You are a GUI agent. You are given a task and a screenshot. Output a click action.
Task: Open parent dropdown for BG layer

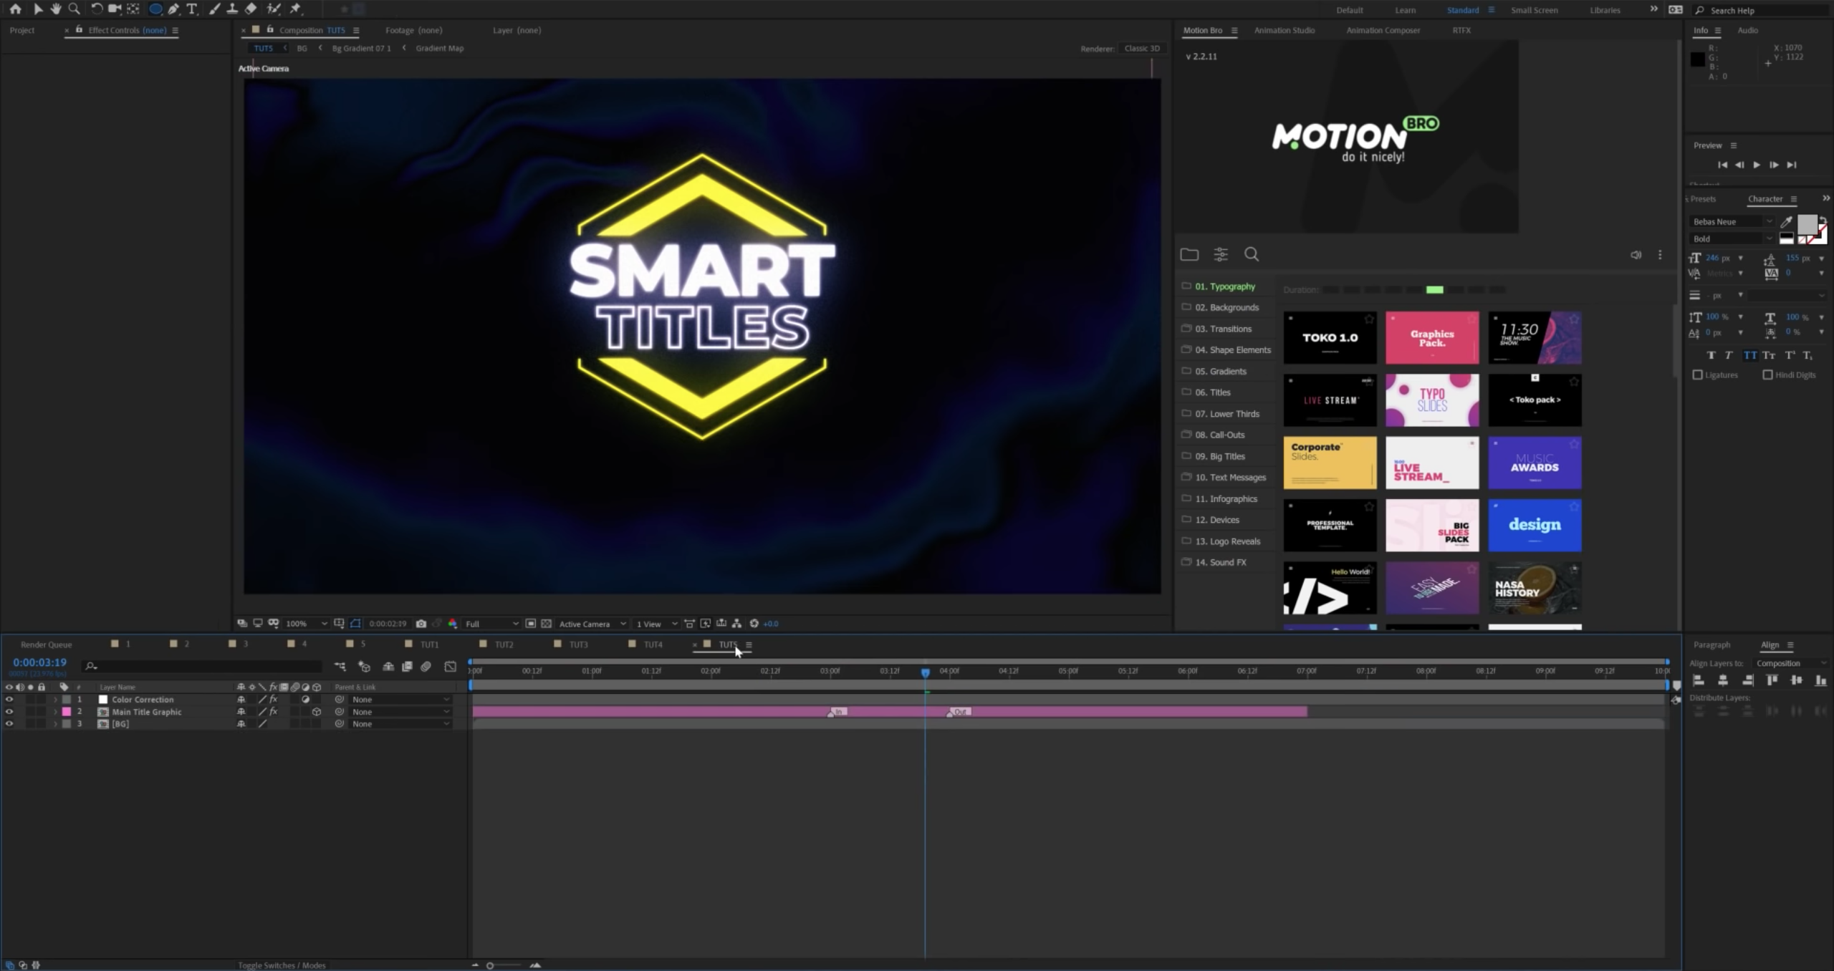(400, 724)
